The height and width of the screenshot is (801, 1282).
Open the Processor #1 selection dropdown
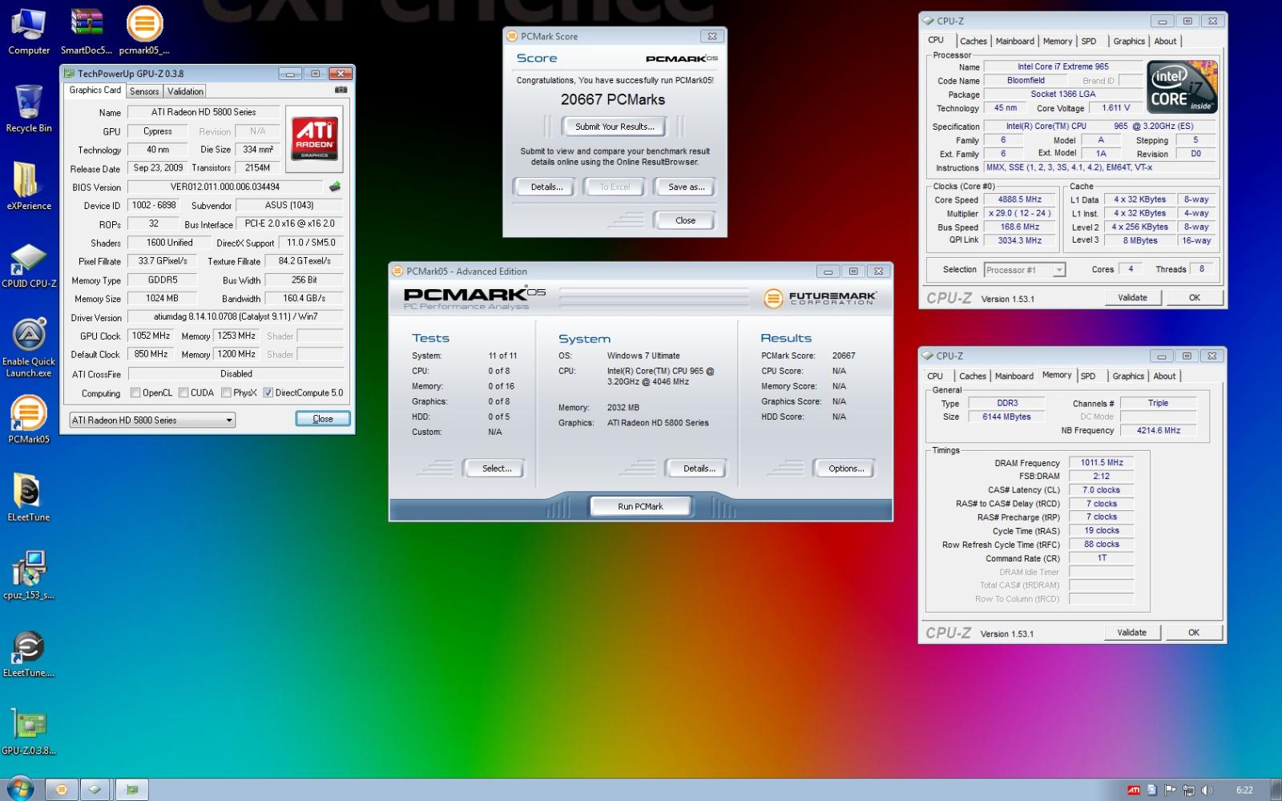pyautogui.click(x=1024, y=270)
